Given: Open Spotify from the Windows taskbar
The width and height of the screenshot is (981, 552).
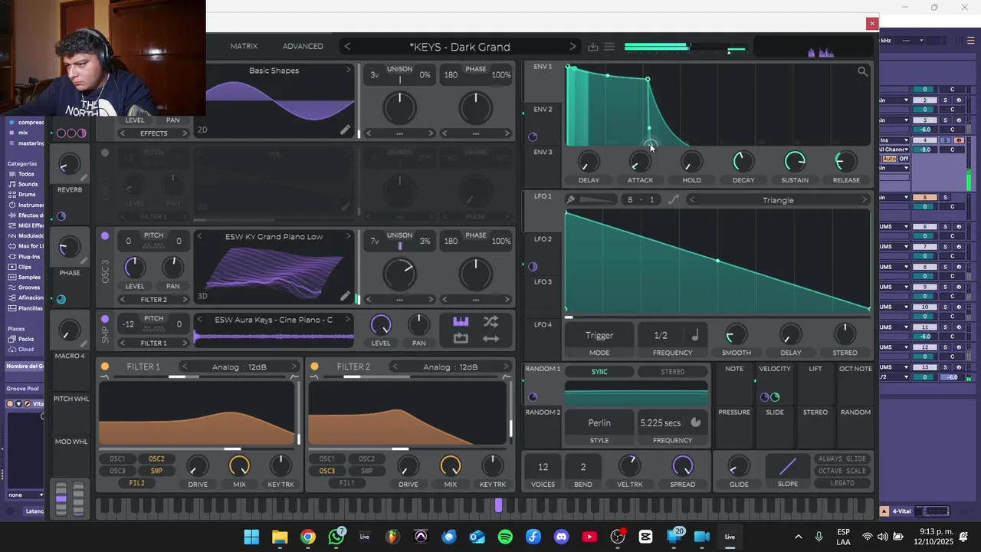Looking at the screenshot, I should point(505,537).
